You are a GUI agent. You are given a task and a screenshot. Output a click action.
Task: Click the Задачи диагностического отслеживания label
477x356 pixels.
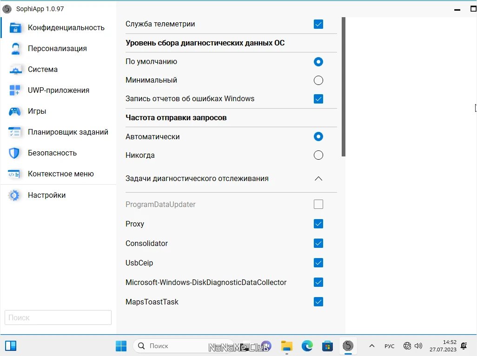(x=197, y=179)
